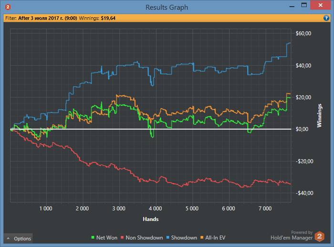
Task: Toggle the All-In EV legend entry
Action: pyautogui.click(x=213, y=237)
